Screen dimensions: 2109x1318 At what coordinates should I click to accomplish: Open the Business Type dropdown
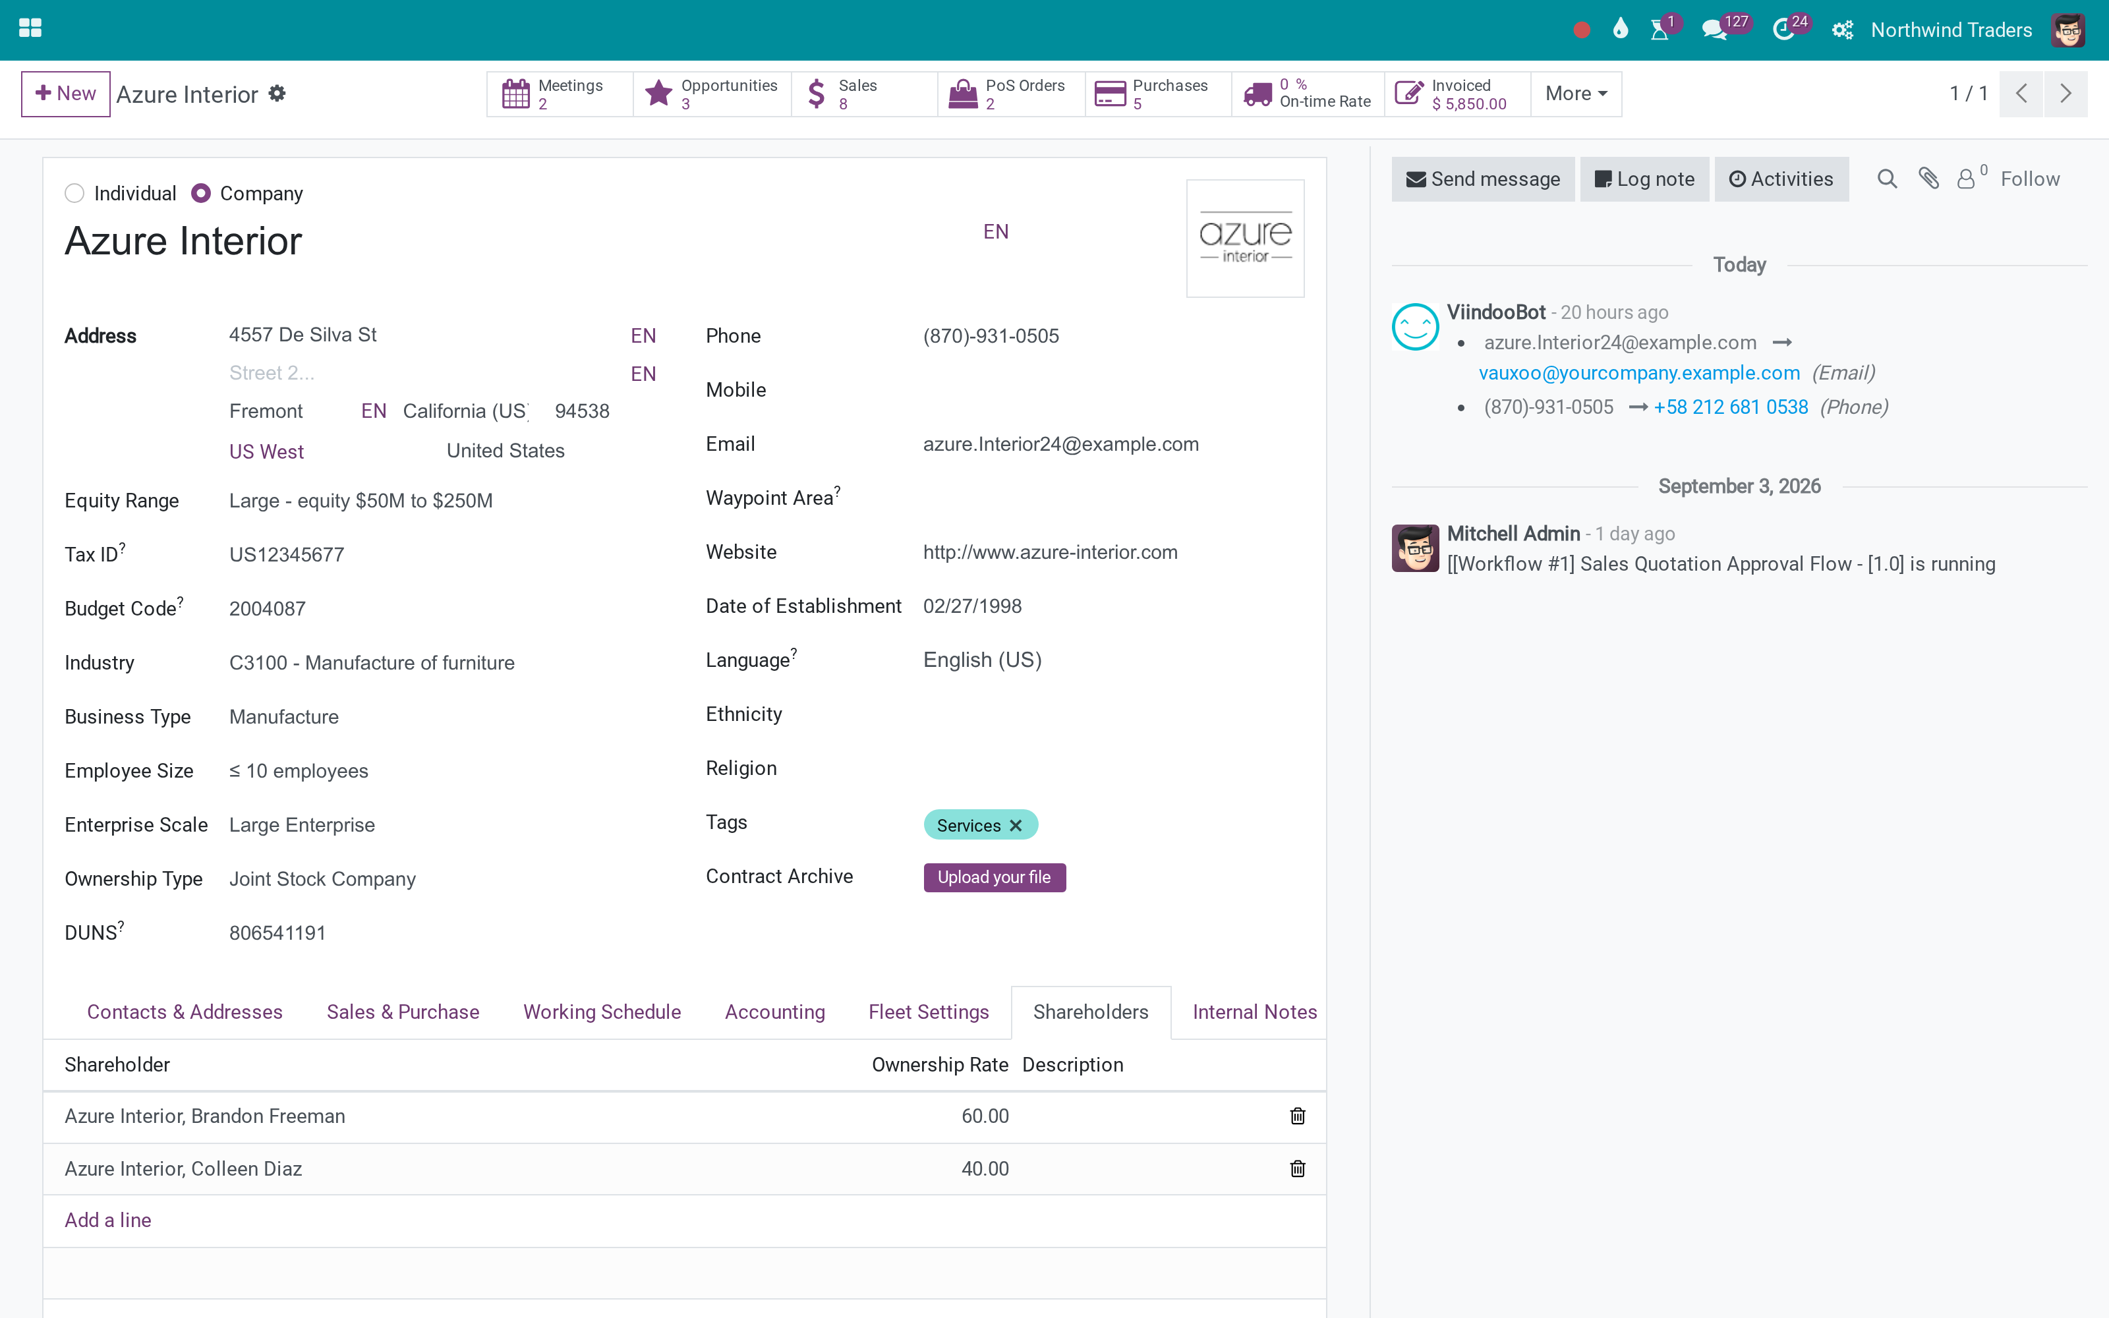444,716
